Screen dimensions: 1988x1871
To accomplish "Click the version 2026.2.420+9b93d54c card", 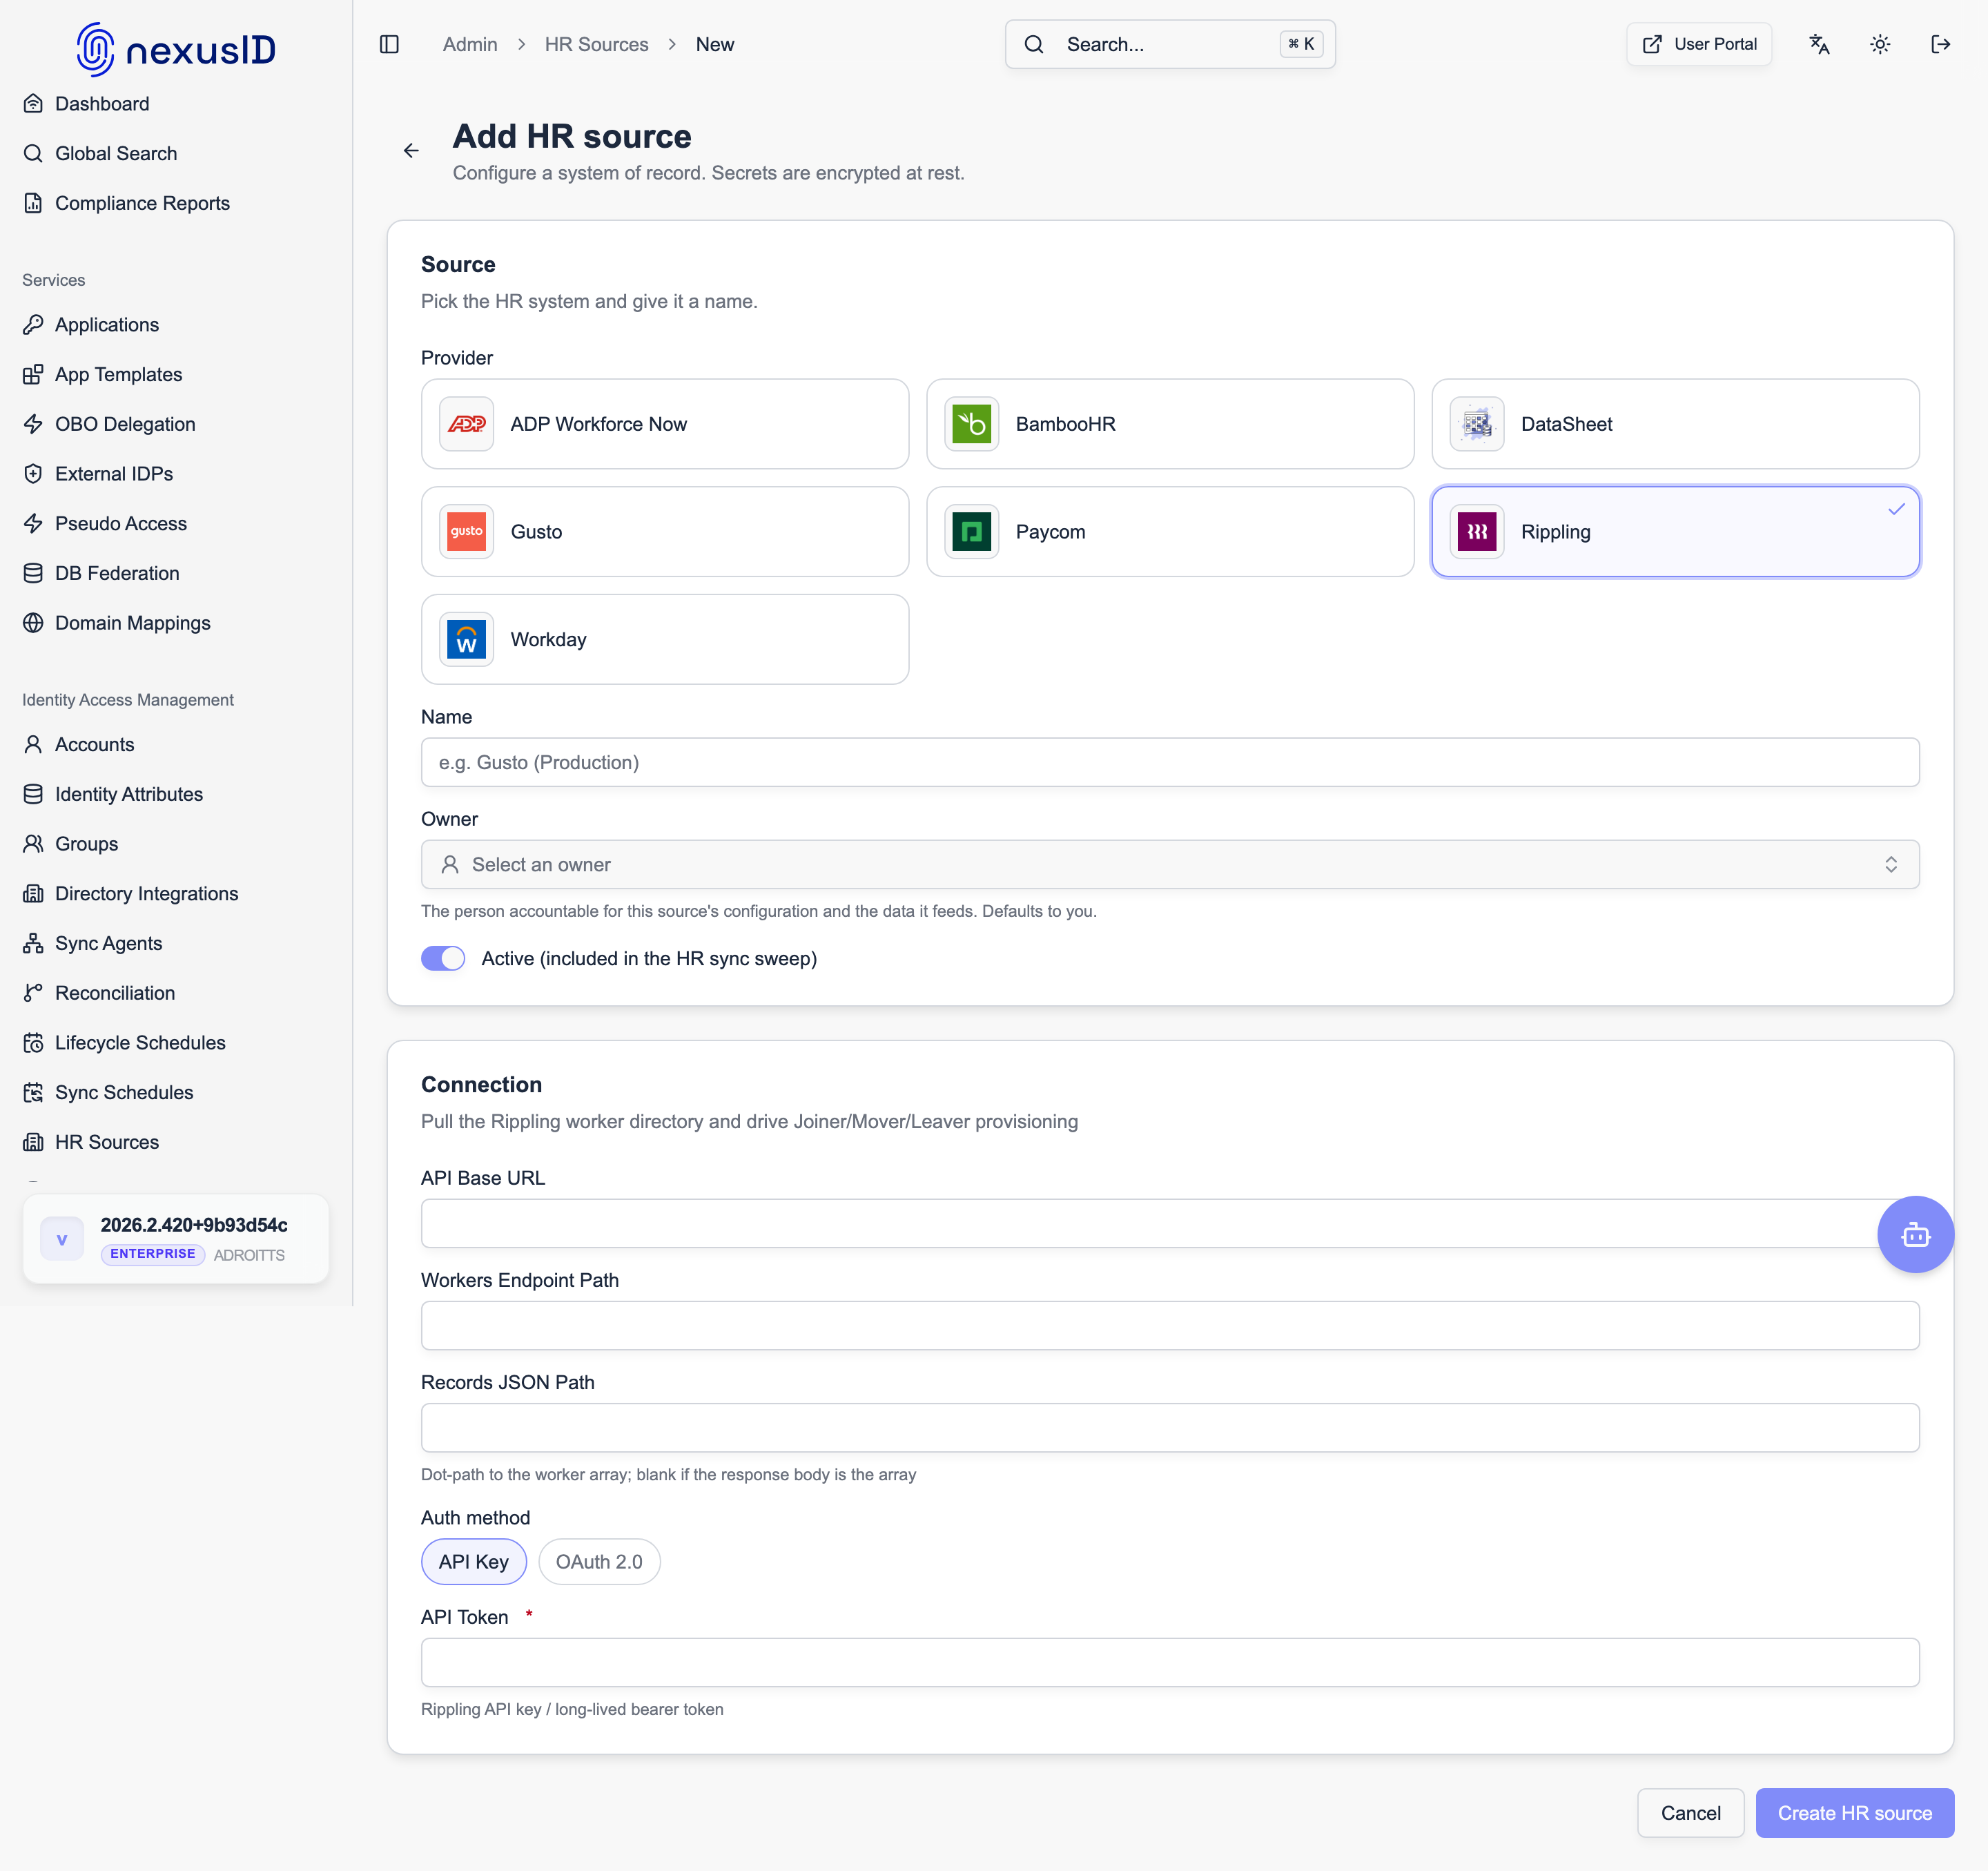I will (176, 1239).
